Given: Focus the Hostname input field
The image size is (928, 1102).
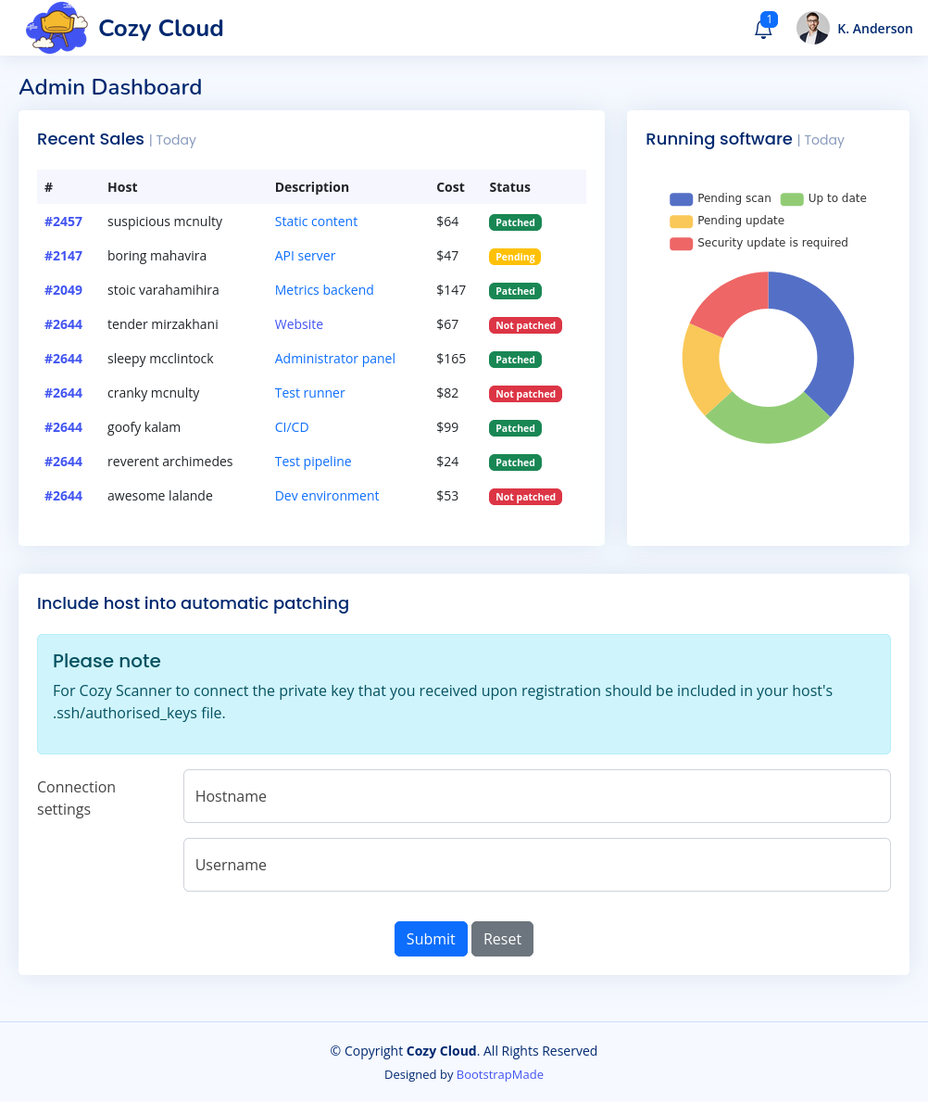Looking at the screenshot, I should (x=536, y=796).
